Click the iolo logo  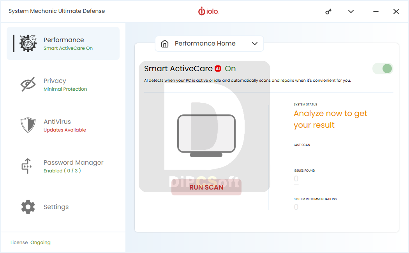208,11
